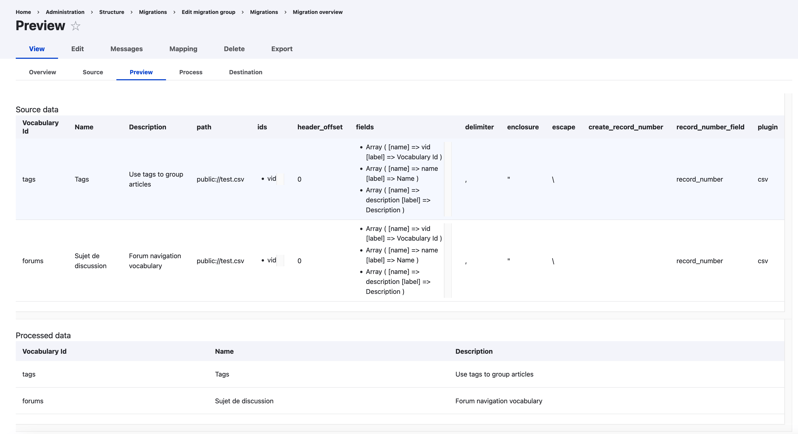The image size is (798, 434).
Task: Open the Mapping tab
Action: [183, 49]
